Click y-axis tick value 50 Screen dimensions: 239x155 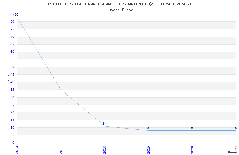coord(12,67)
